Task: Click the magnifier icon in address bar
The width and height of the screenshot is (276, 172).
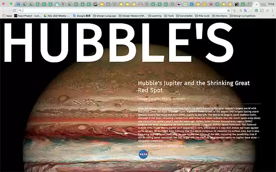Action: [x=20, y=10]
